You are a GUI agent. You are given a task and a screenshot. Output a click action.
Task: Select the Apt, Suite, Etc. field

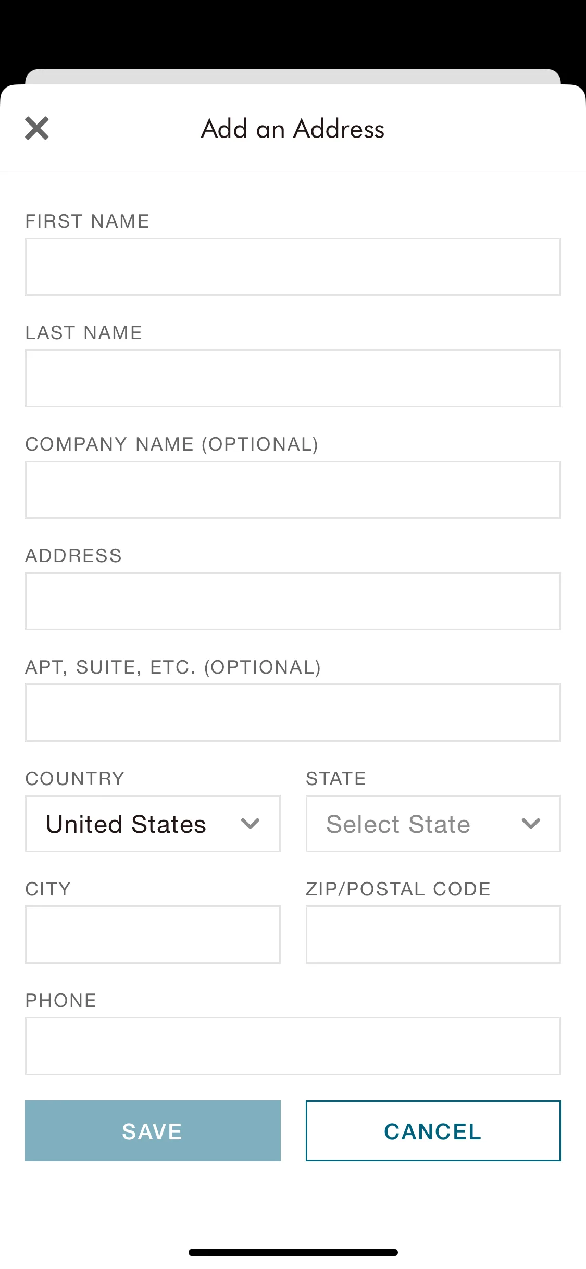tap(293, 713)
